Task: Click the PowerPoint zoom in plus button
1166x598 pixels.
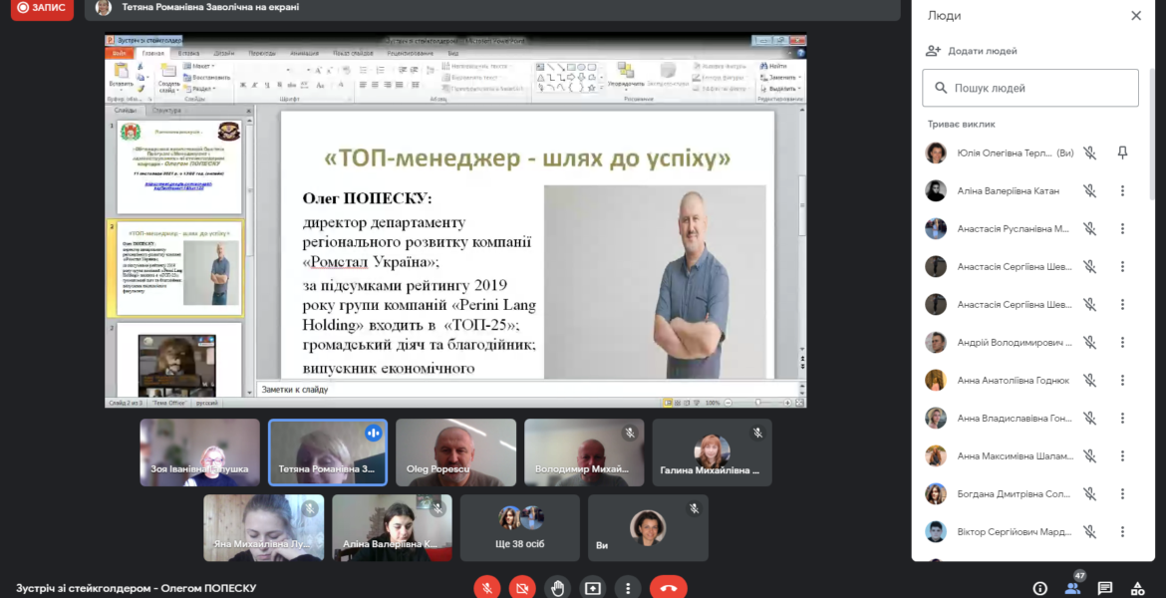Action: tap(787, 403)
